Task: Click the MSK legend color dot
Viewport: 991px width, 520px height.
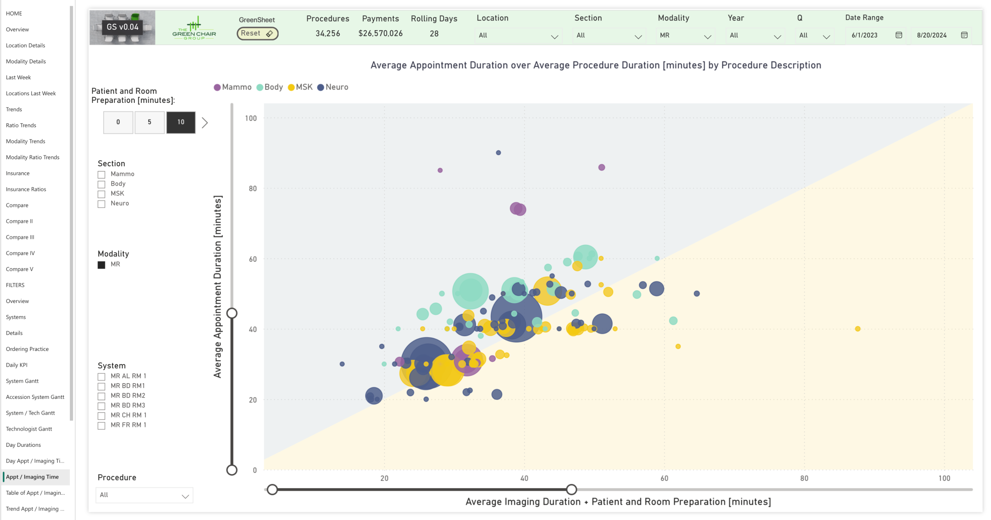Action: pyautogui.click(x=291, y=87)
